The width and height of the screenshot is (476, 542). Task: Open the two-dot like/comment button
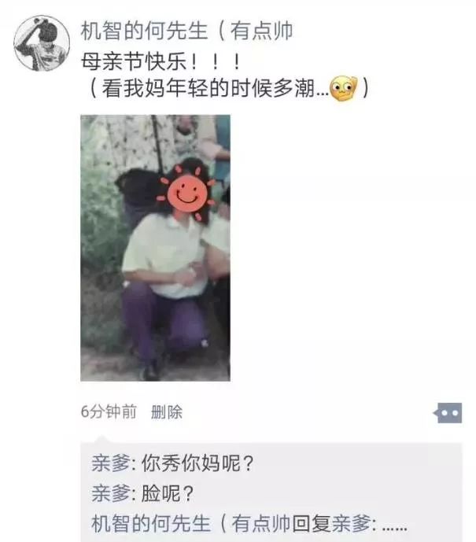[448, 413]
